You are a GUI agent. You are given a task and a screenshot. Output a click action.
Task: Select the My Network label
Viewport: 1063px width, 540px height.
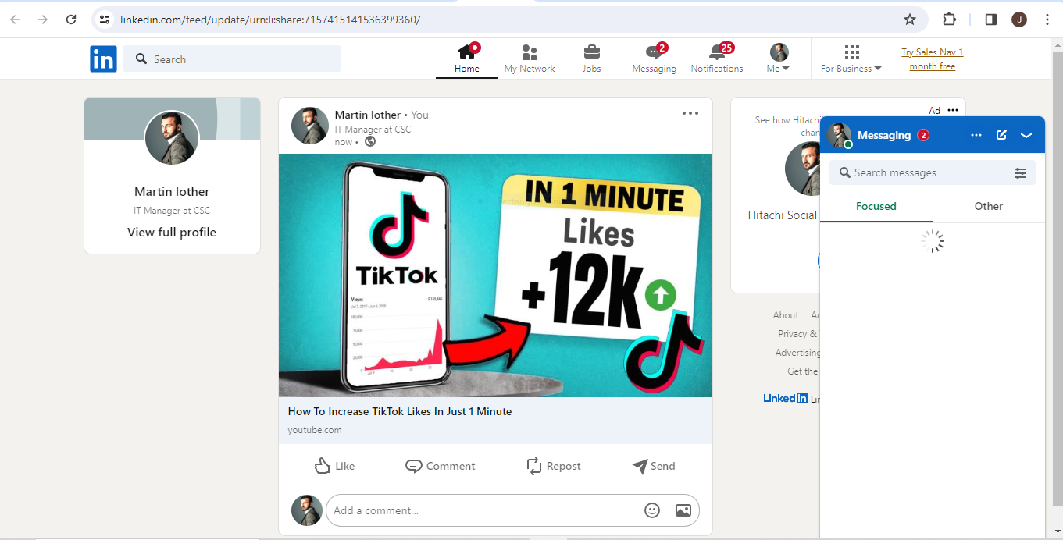pyautogui.click(x=530, y=69)
